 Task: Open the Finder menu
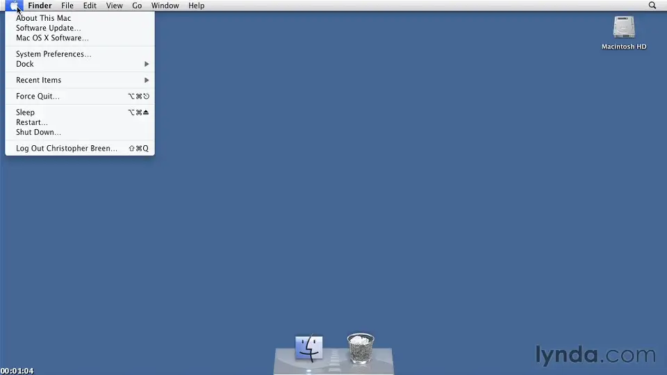pos(40,6)
